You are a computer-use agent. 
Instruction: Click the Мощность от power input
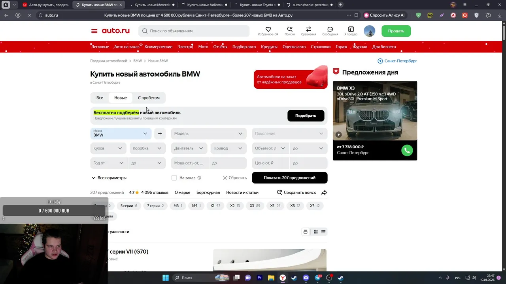(189, 163)
